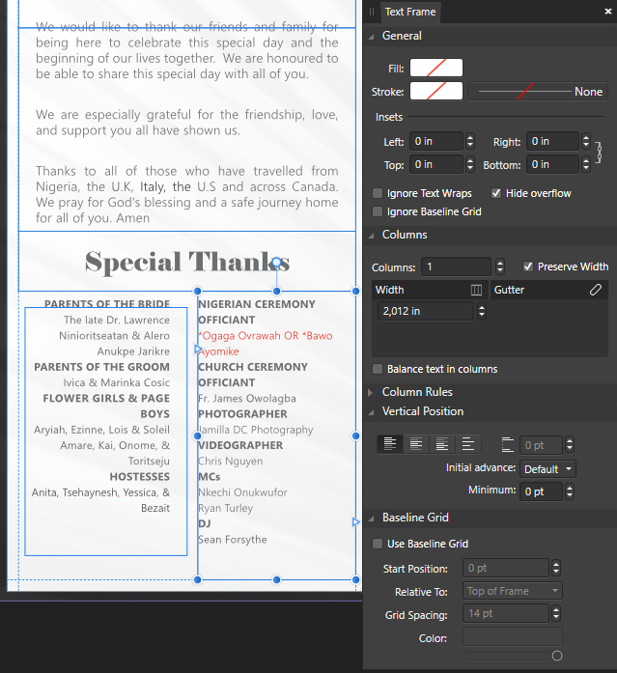
Task: Click the Bottom inset field
Action: pyautogui.click(x=552, y=164)
